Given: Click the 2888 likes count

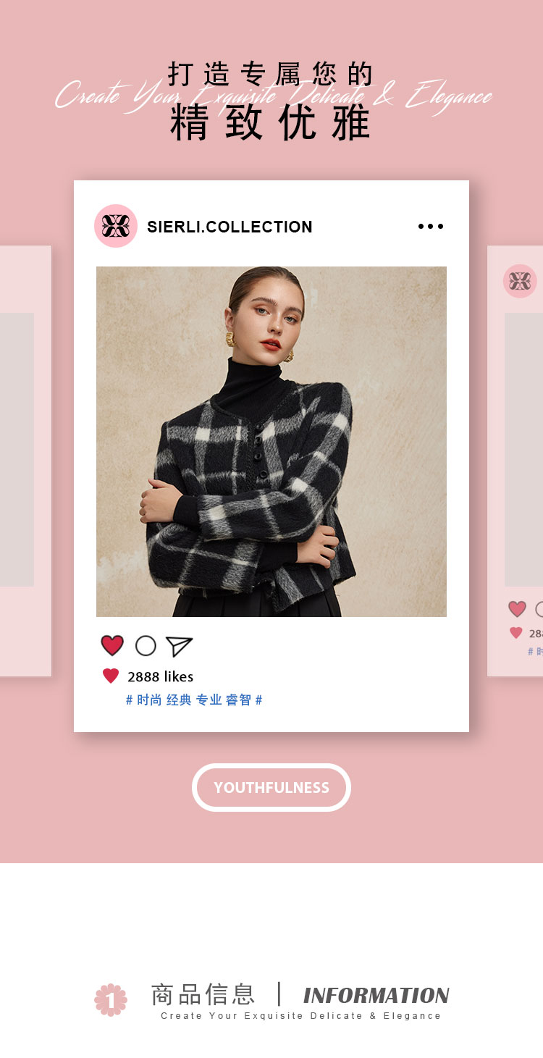Looking at the screenshot, I should click(x=161, y=676).
